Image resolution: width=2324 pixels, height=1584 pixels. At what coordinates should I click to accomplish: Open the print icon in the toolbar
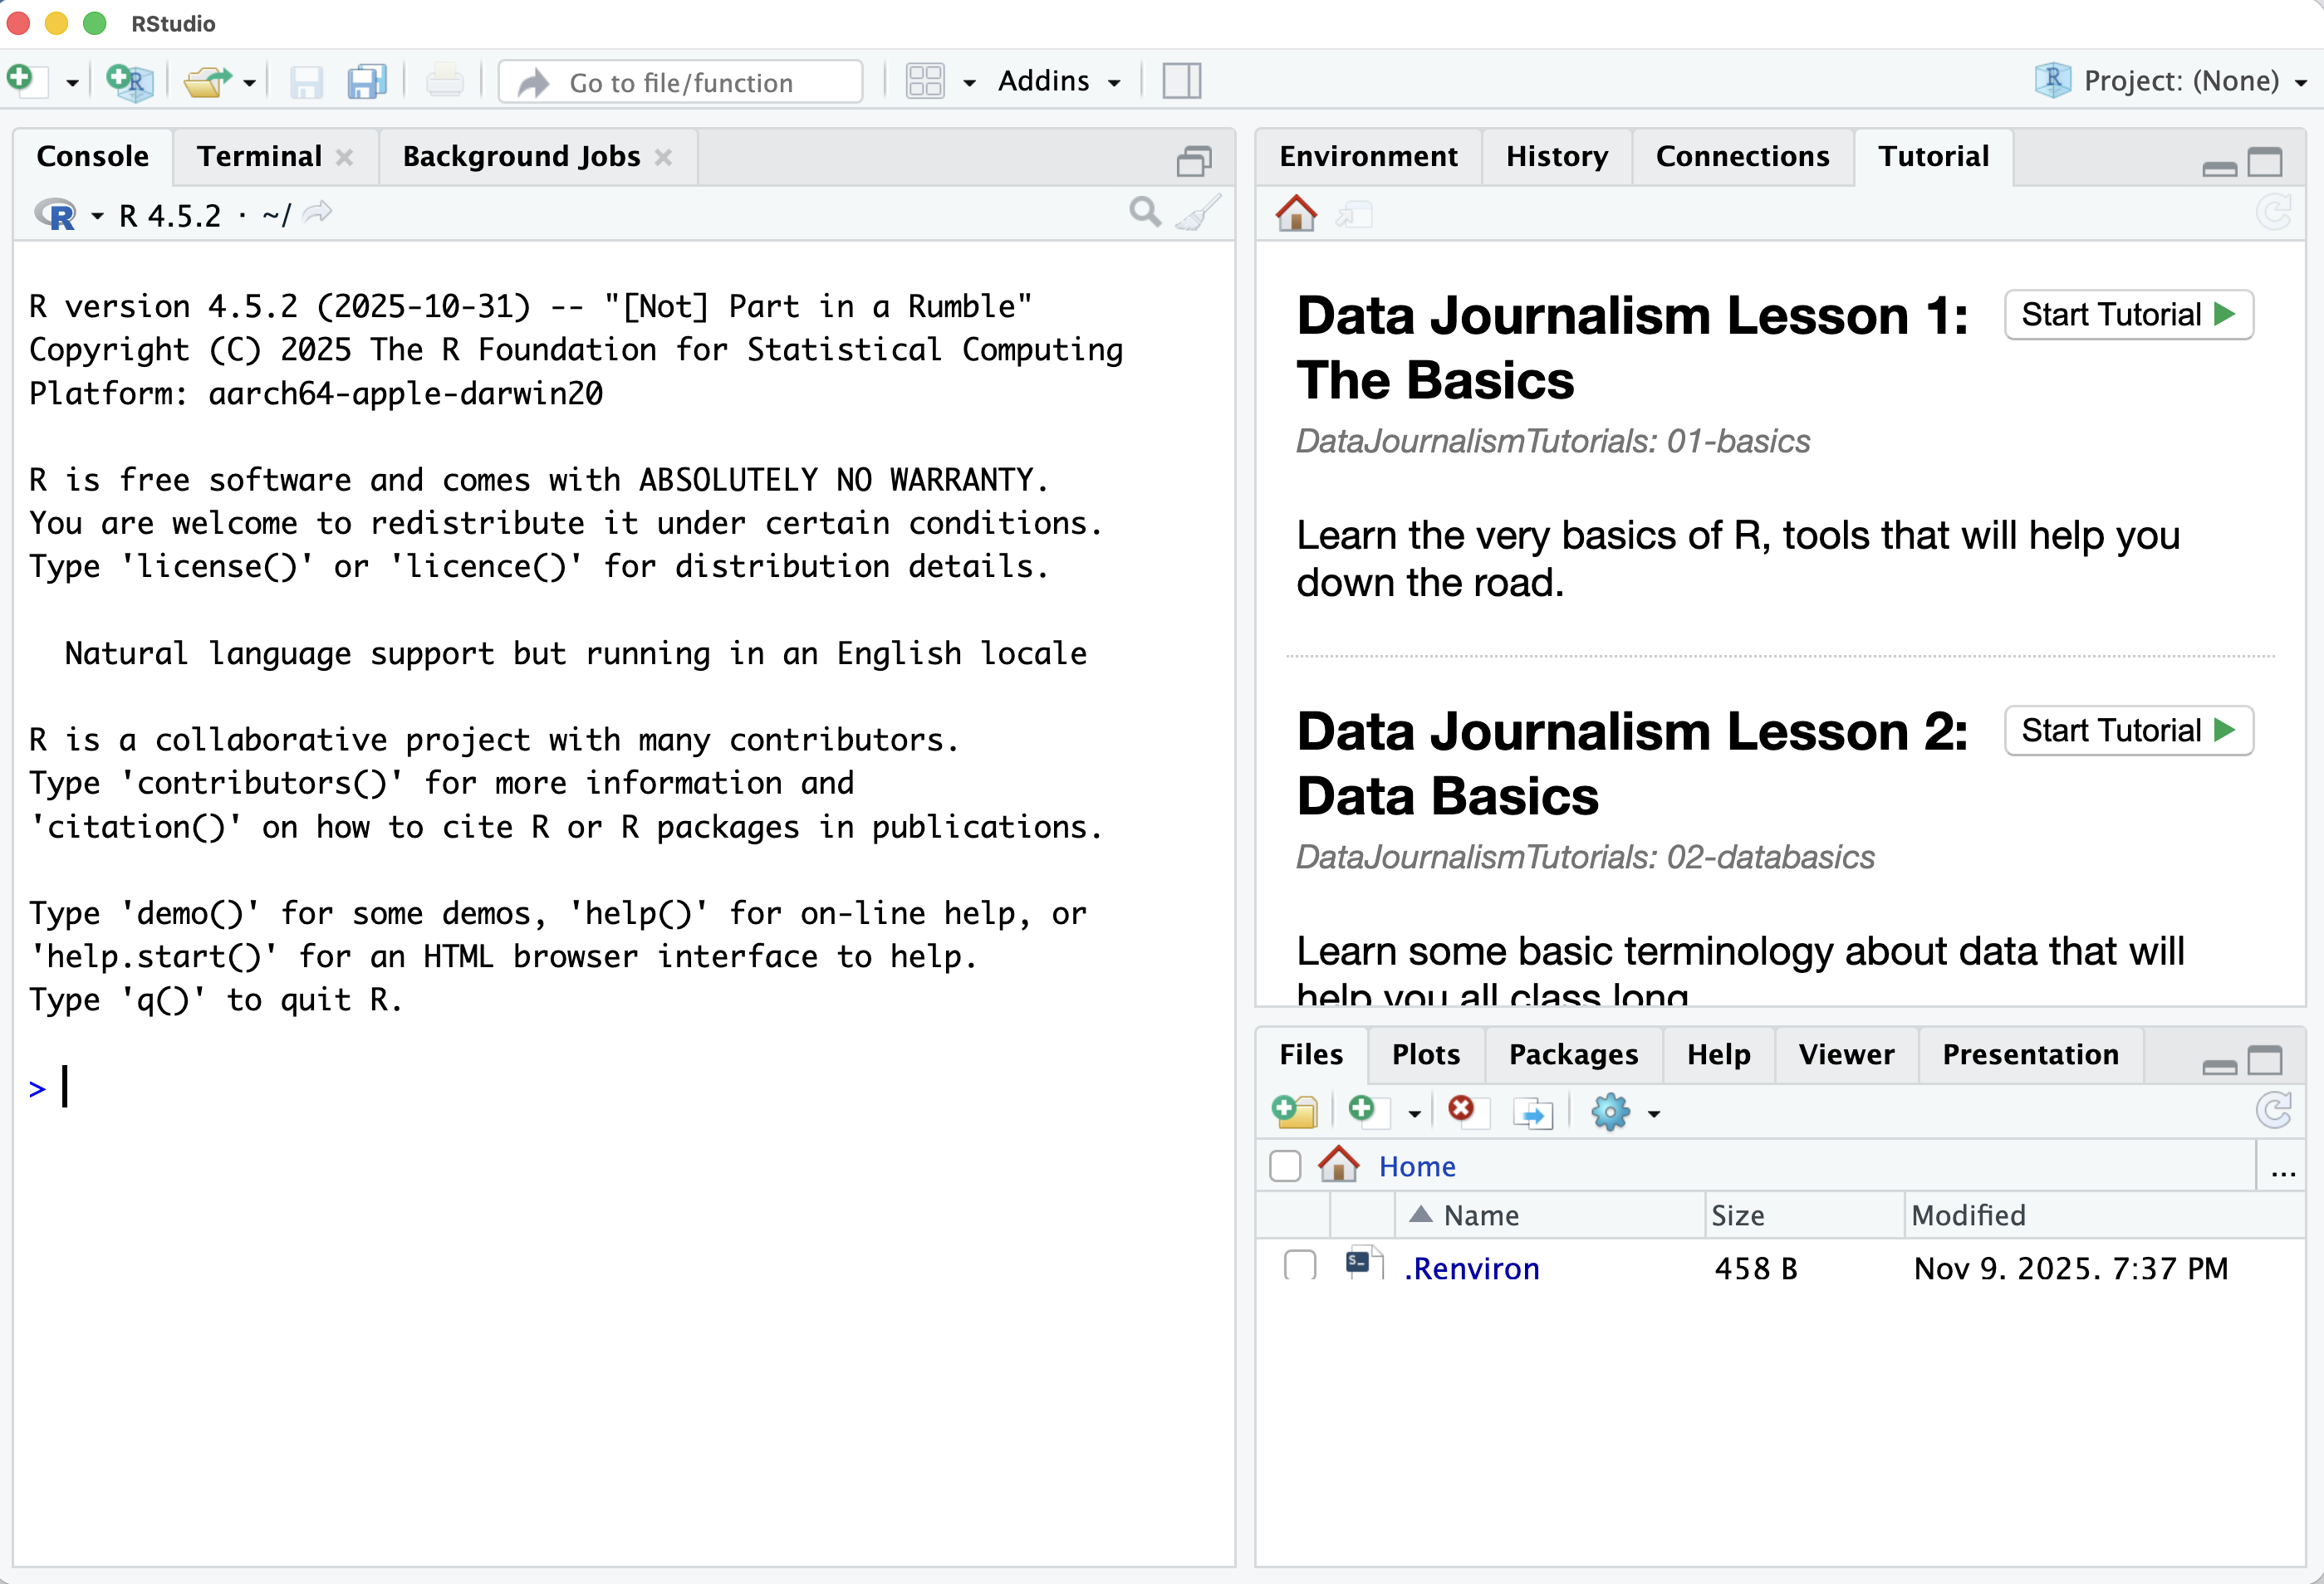[x=444, y=81]
